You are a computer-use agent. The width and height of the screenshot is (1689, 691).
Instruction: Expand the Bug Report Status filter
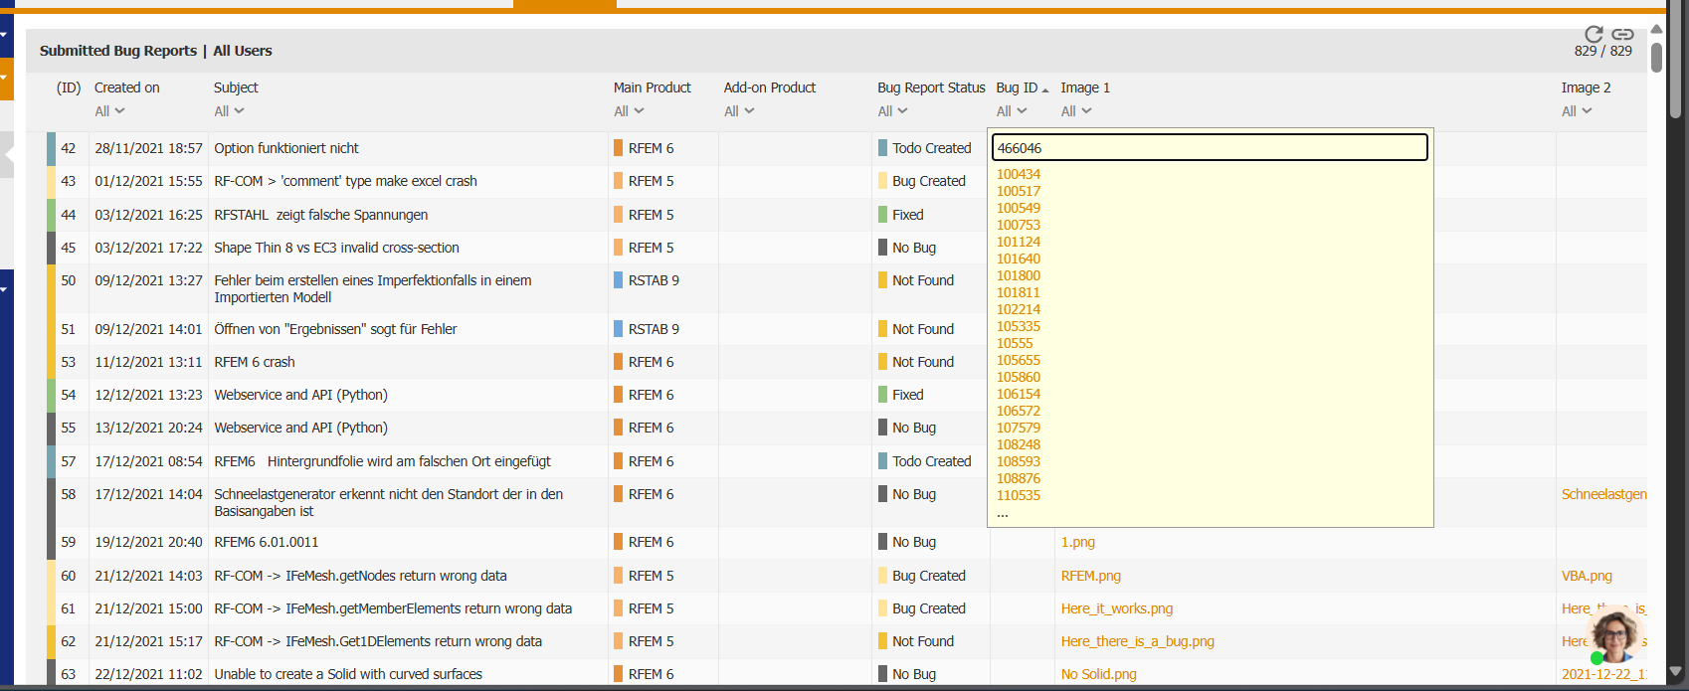(x=892, y=111)
